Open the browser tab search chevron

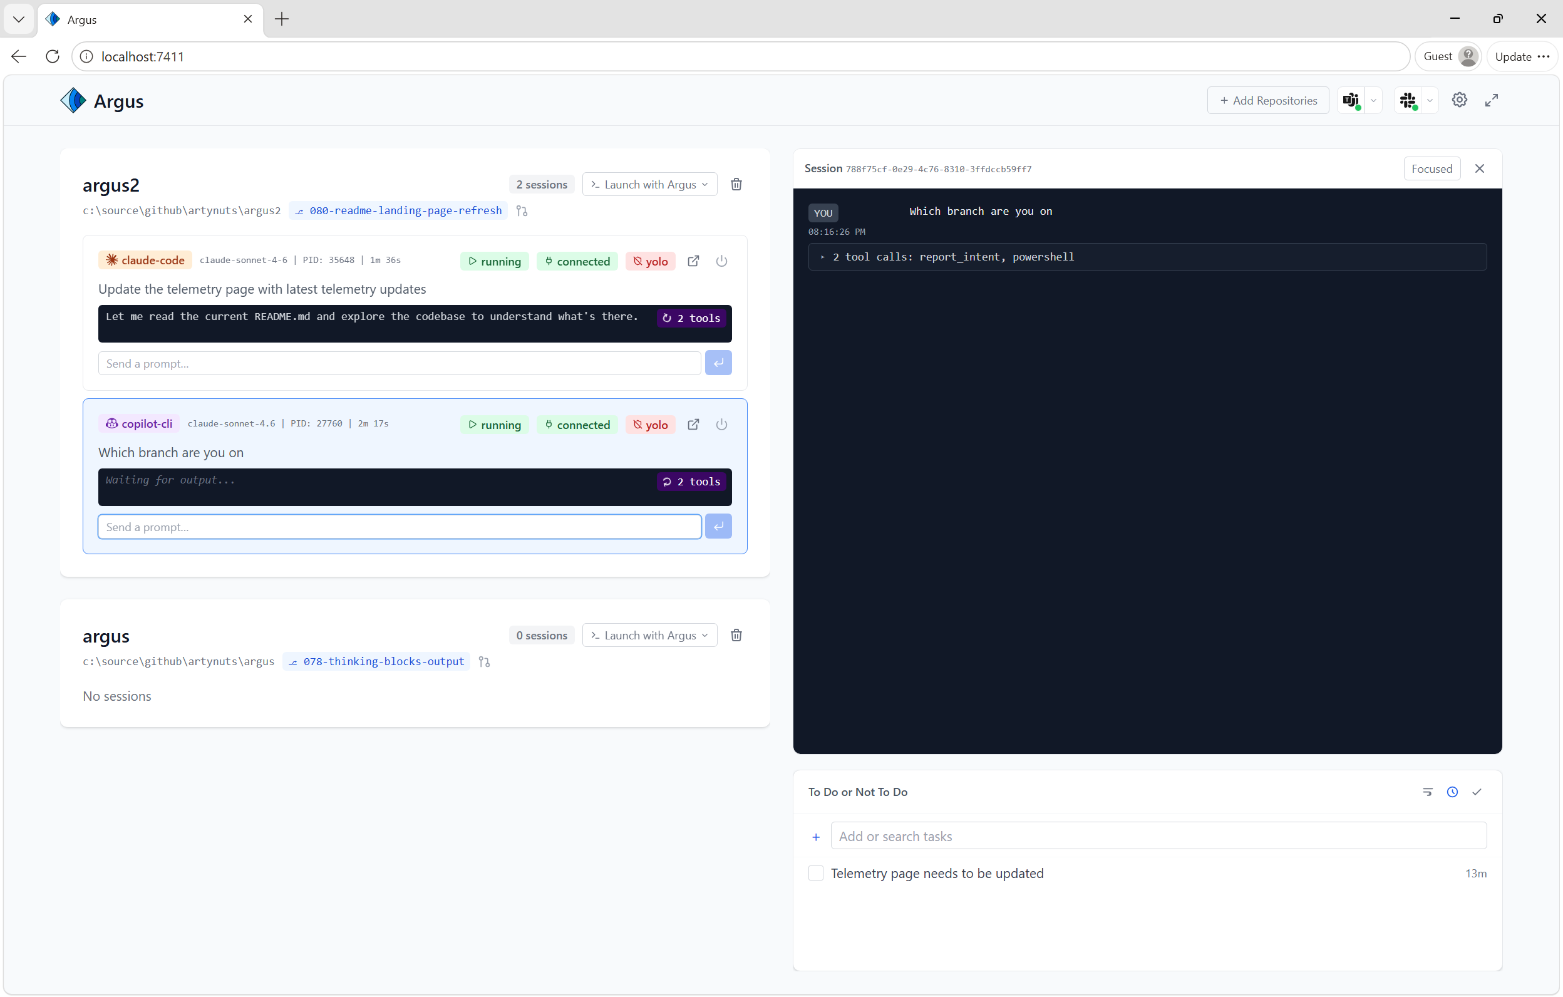coord(19,19)
